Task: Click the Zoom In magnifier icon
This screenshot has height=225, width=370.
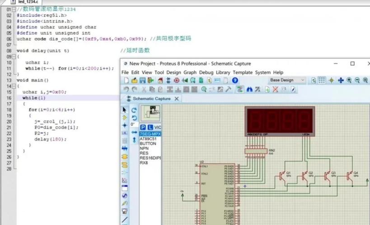Action: tap(349, 81)
